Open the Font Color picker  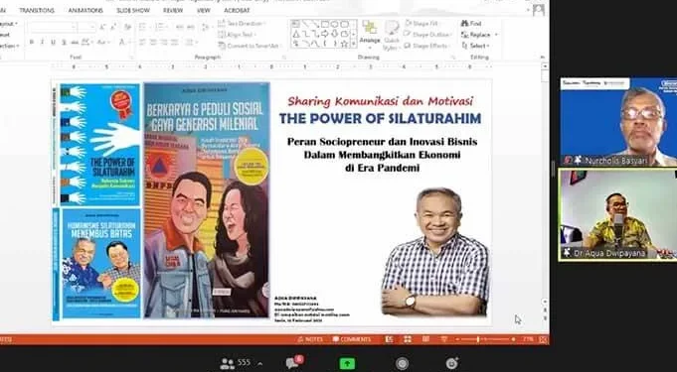click(x=123, y=42)
